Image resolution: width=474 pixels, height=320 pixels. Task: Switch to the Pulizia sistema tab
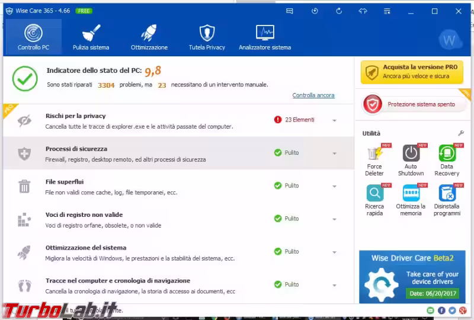(91, 37)
